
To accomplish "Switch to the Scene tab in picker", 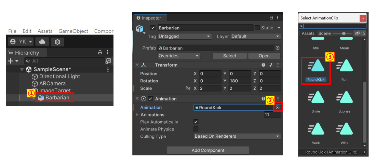I will (324, 33).
